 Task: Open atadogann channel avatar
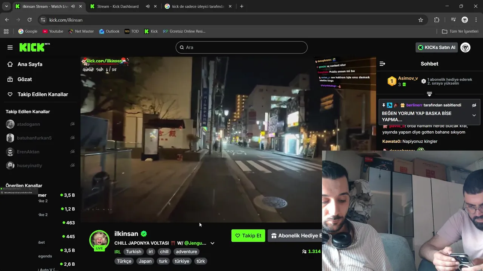(x=10, y=124)
